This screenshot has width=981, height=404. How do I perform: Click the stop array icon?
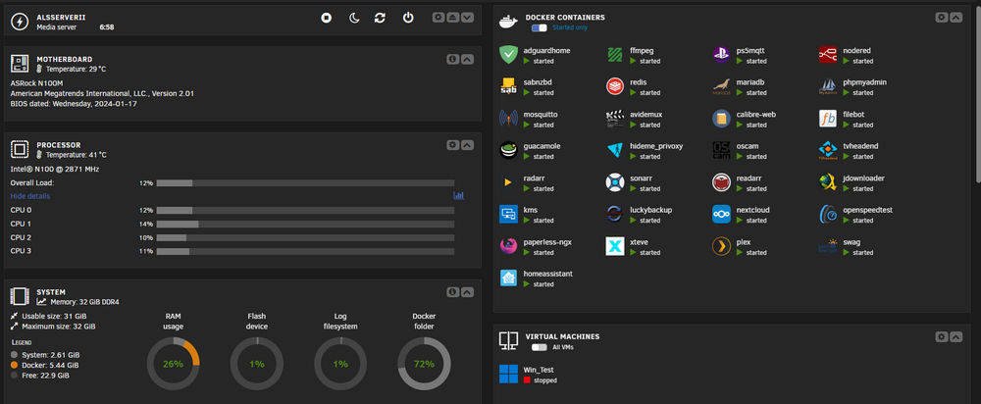point(326,18)
